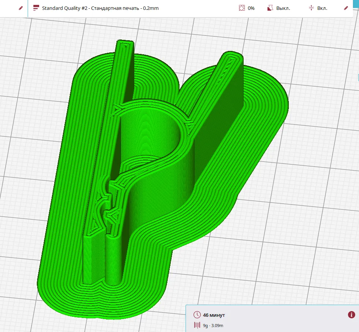
Task: Click the pencil edit icon at far left
Action: tap(21, 8)
